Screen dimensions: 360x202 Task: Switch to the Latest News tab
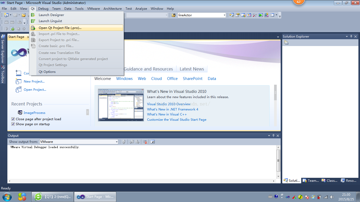tap(192, 69)
